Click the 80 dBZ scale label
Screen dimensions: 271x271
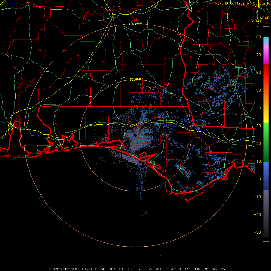coord(259,37)
